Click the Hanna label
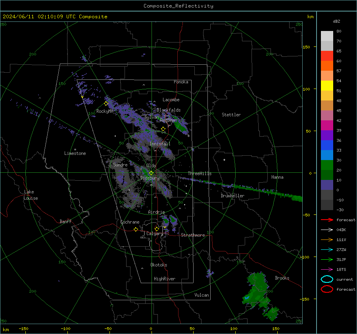 (x=277, y=177)
